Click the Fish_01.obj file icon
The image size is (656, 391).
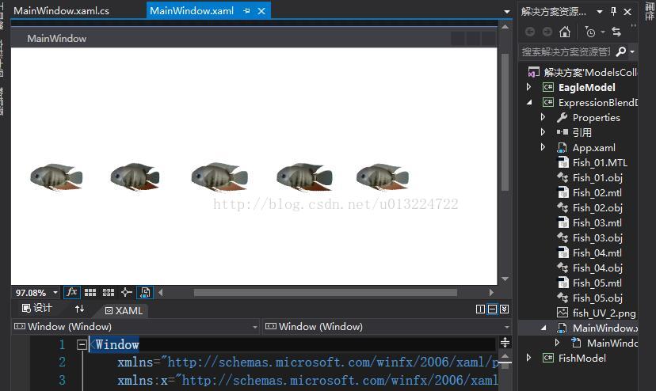(x=563, y=178)
